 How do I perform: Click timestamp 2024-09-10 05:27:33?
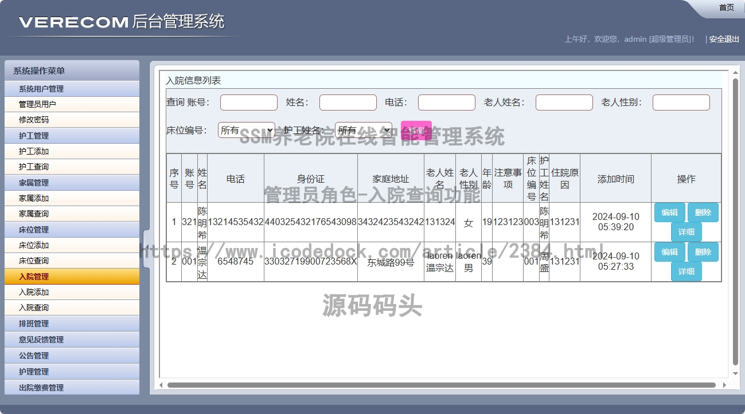(x=616, y=262)
